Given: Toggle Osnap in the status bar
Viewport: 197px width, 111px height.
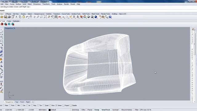Looking at the screenshot, I should [97, 110].
